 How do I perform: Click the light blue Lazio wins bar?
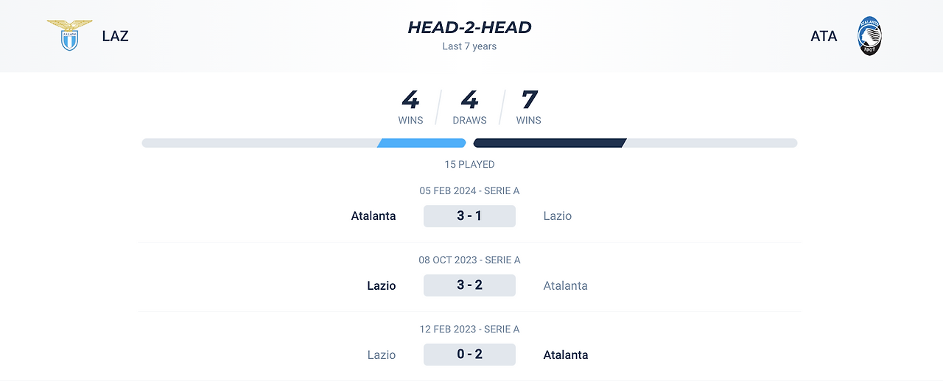(421, 143)
